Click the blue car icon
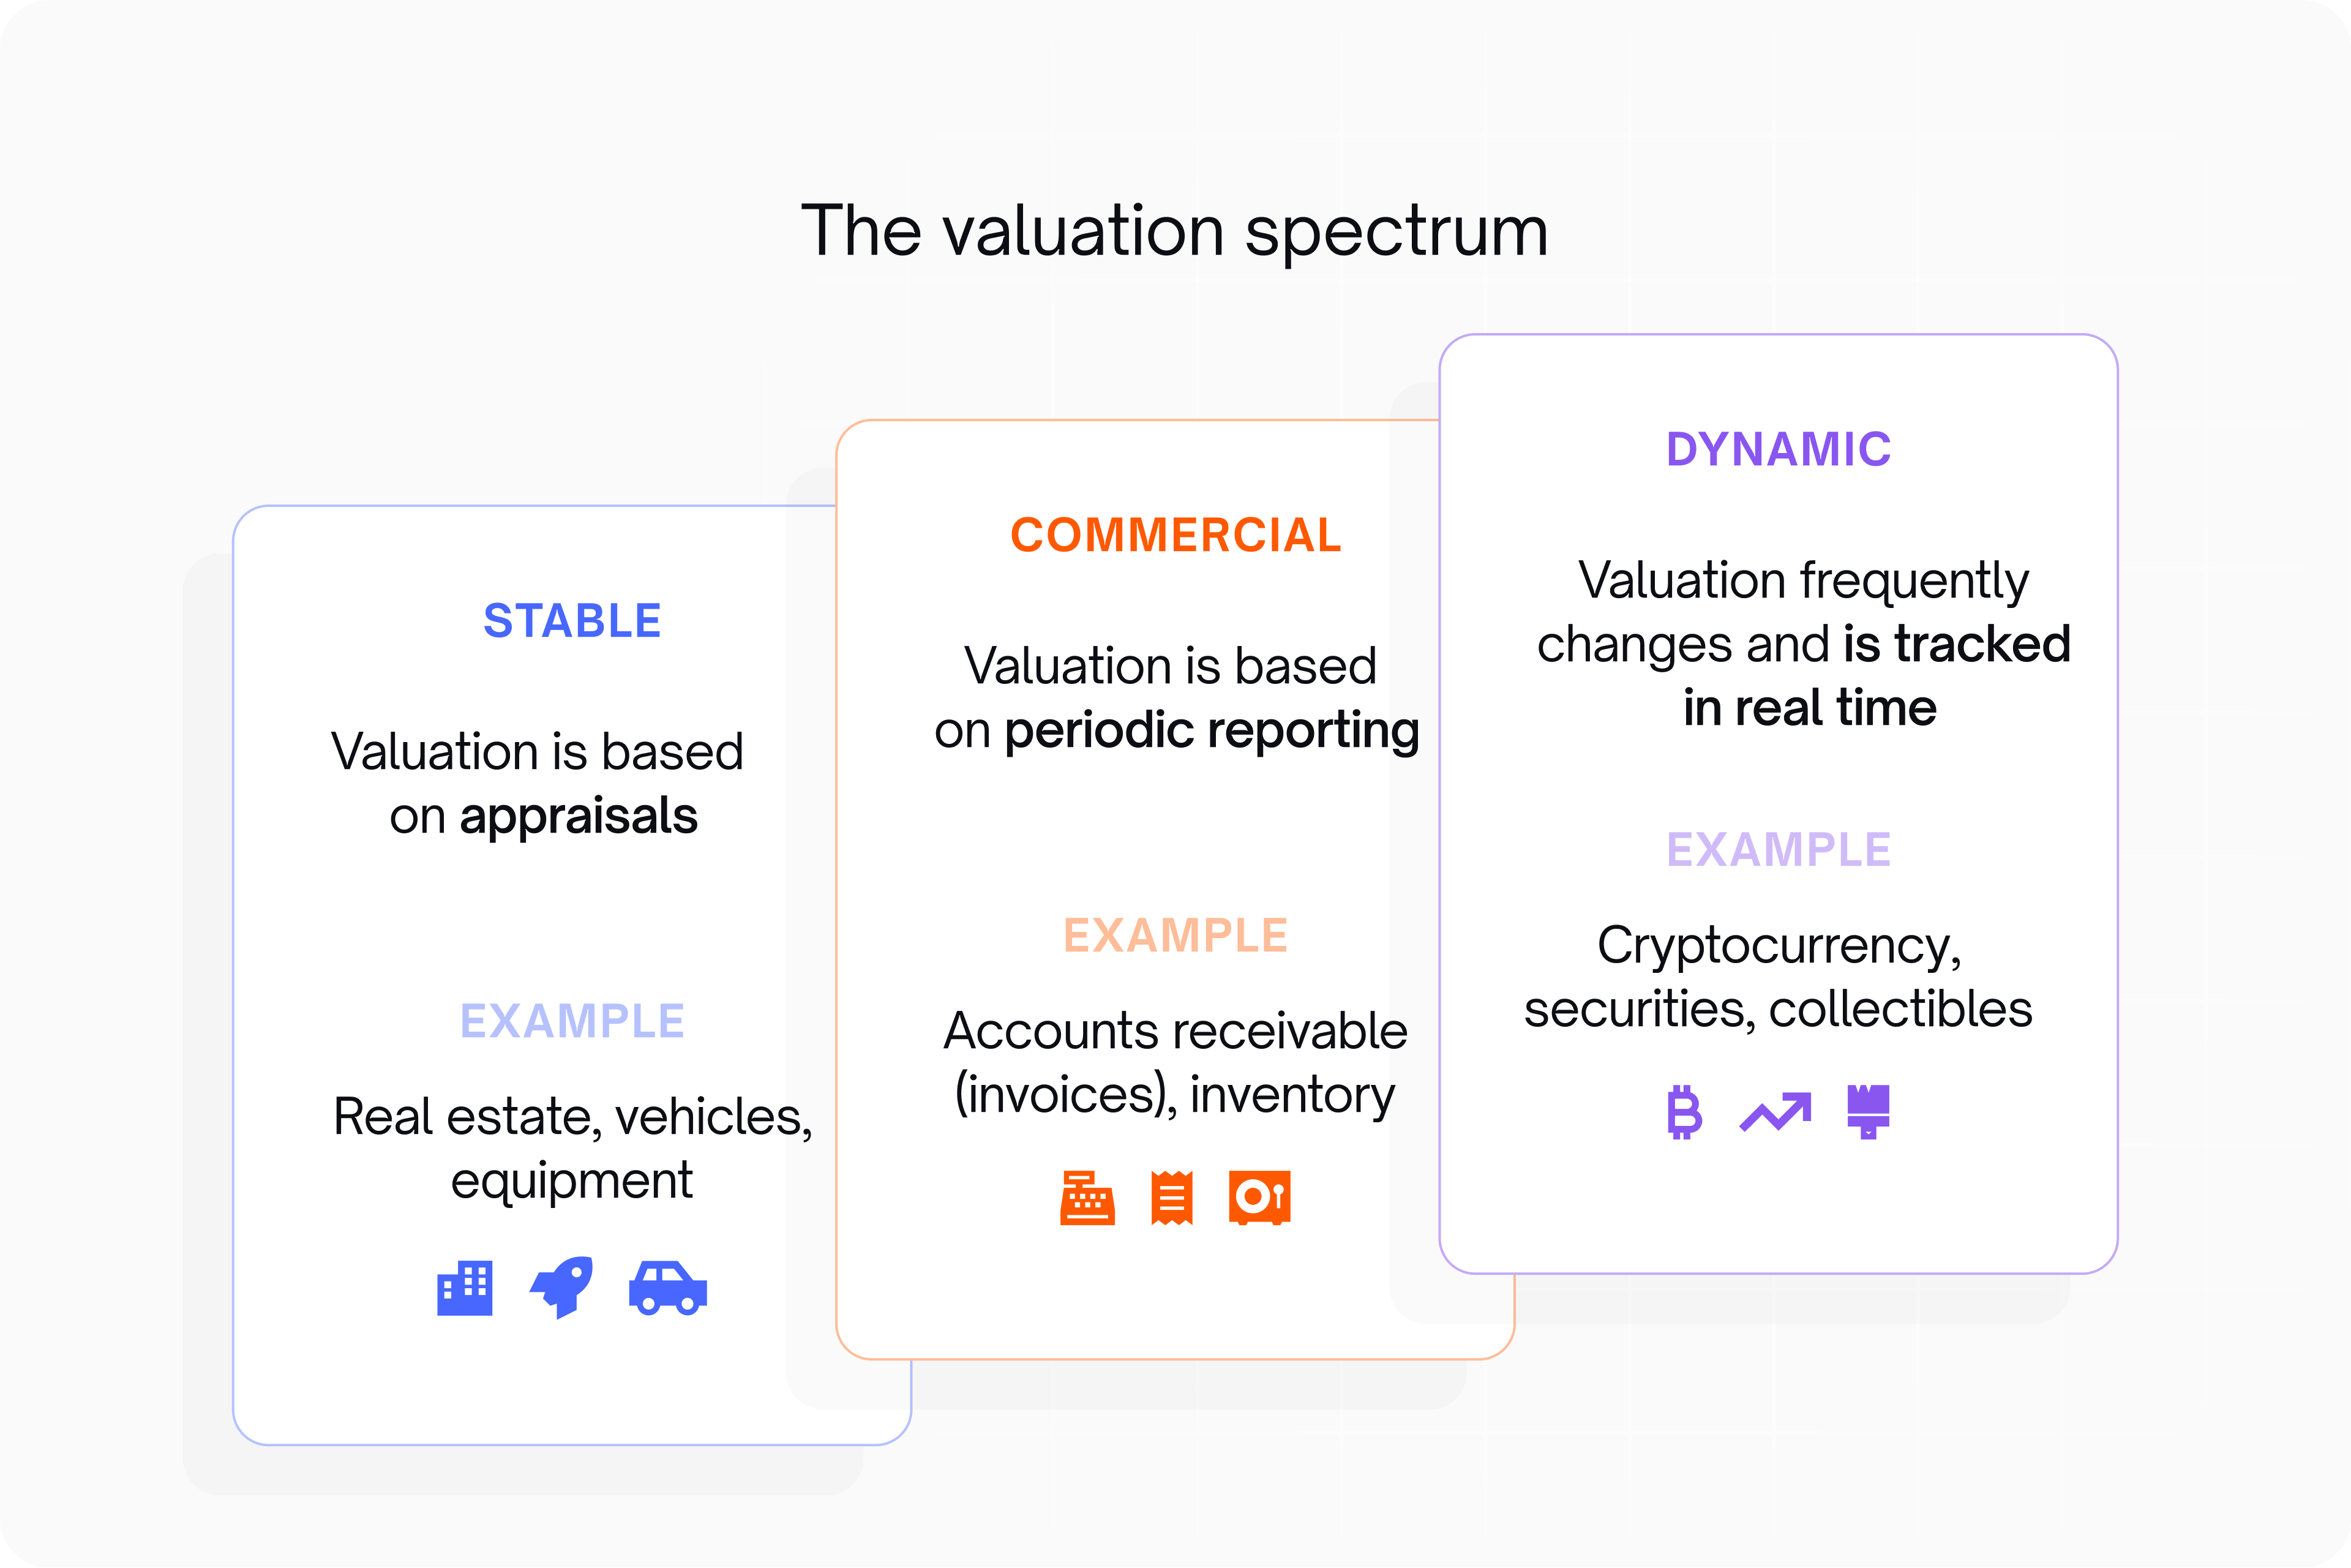The image size is (2351, 1568). tap(668, 1287)
